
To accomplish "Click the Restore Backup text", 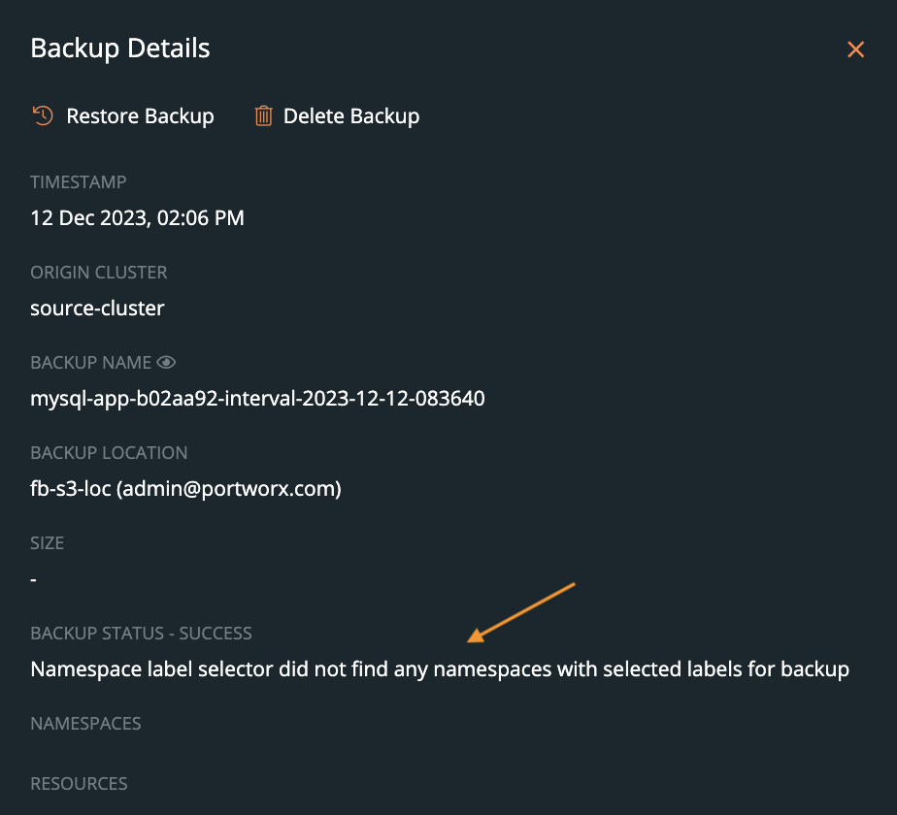I will pyautogui.click(x=140, y=116).
